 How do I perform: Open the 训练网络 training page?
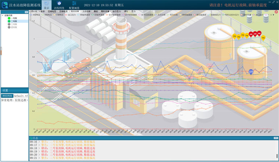click(59, 4)
